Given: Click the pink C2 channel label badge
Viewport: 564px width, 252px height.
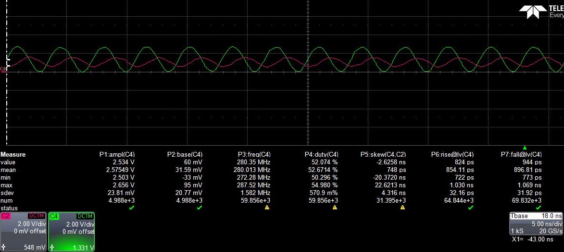Looking at the screenshot, I should tap(6, 216).
